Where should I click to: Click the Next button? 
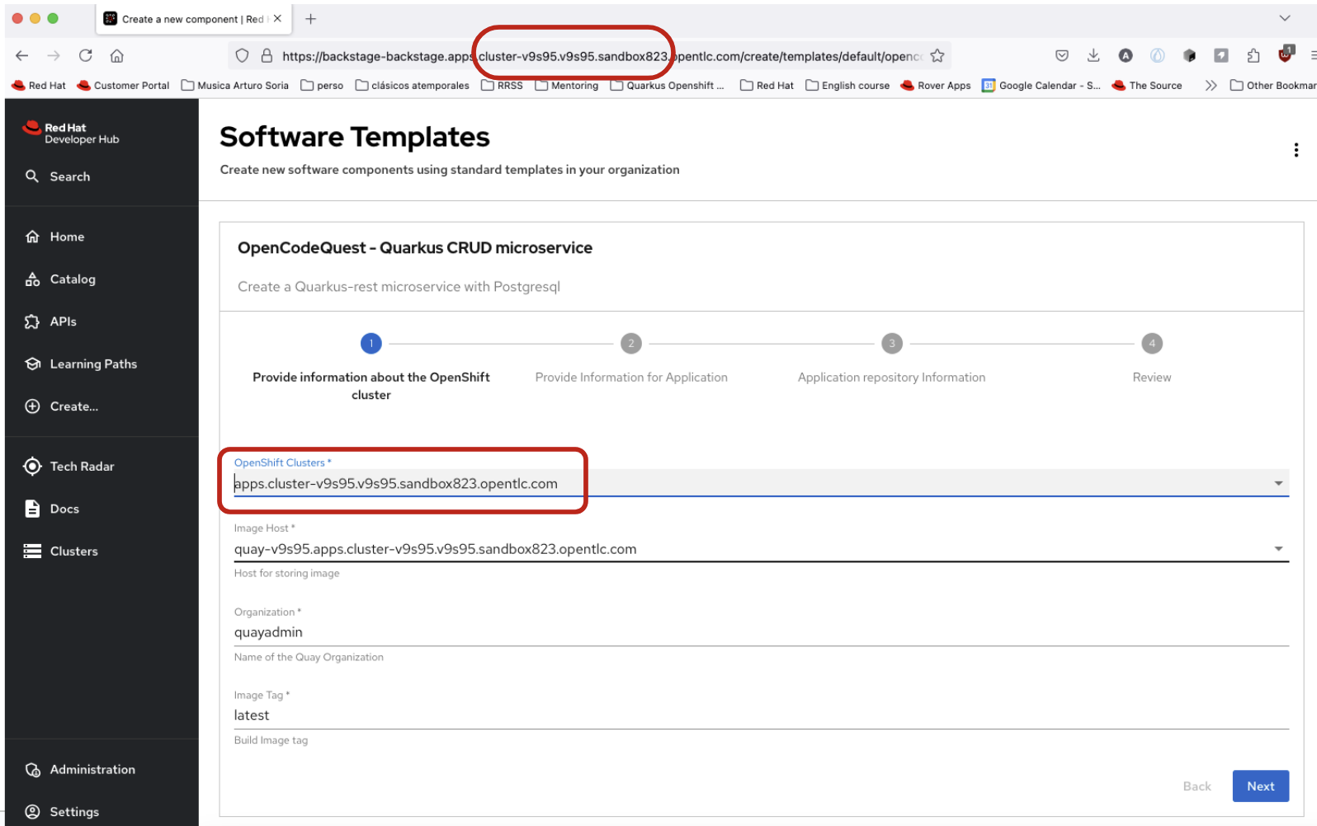1260,786
